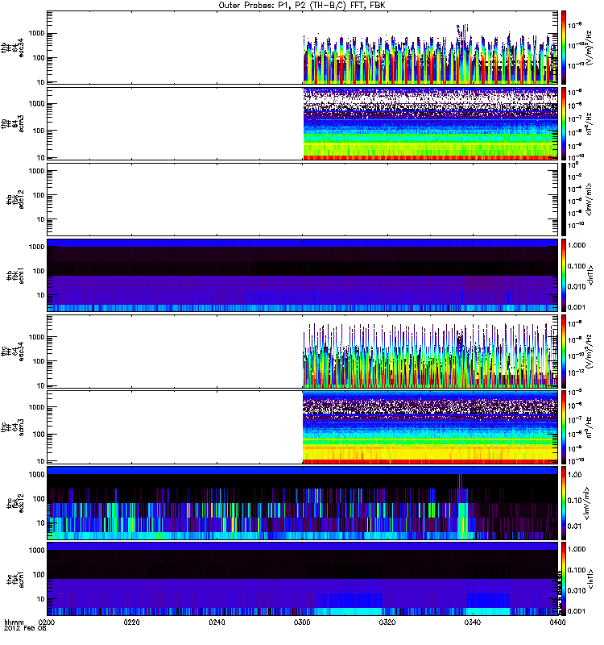Click the thc fbk scm1 spectrogram panel
This screenshot has height=645, width=604.
pos(302,579)
